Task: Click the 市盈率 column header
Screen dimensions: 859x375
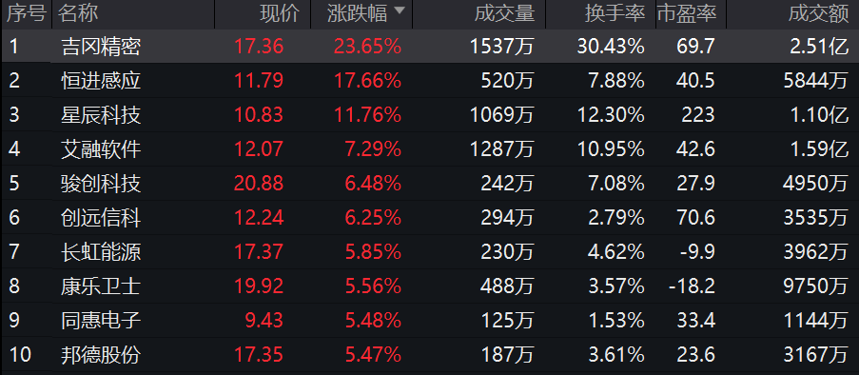Action: point(687,14)
